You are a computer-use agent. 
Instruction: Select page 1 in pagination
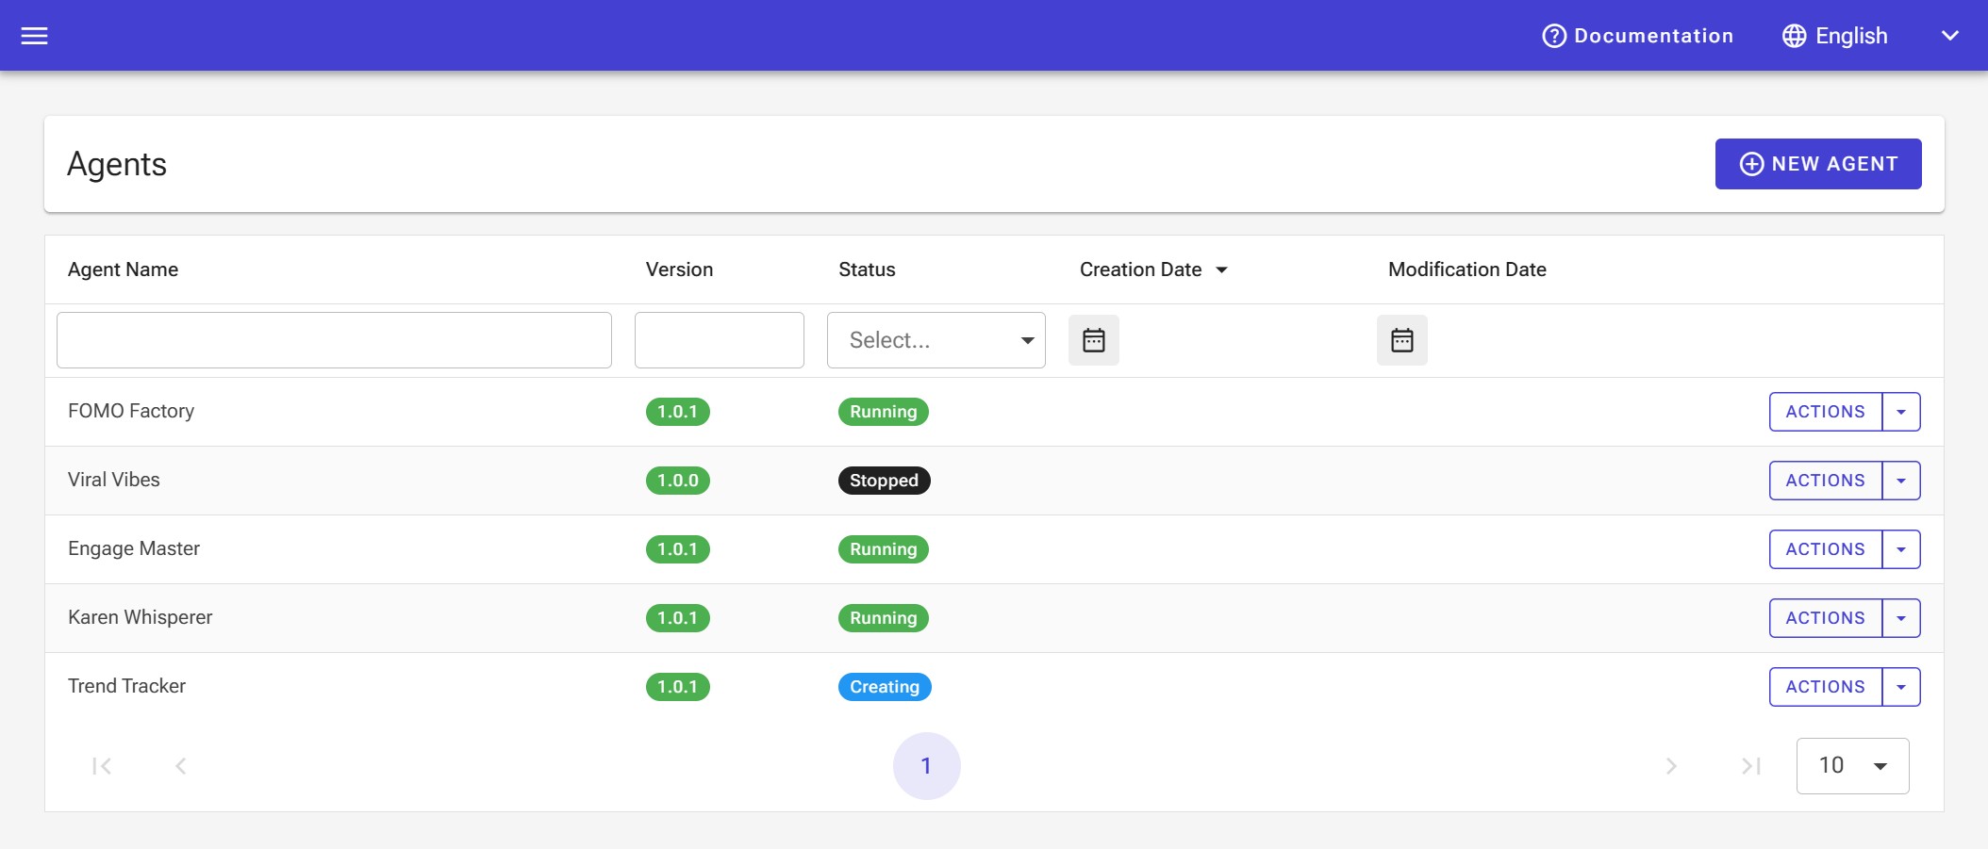(927, 765)
